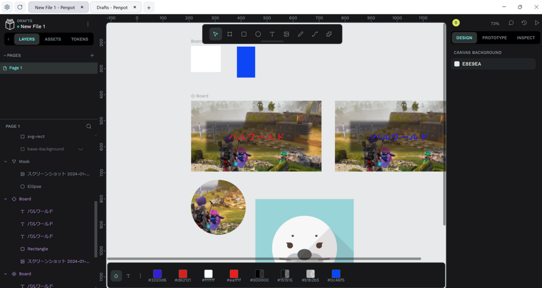Open the file menu three dots

pos(88,24)
